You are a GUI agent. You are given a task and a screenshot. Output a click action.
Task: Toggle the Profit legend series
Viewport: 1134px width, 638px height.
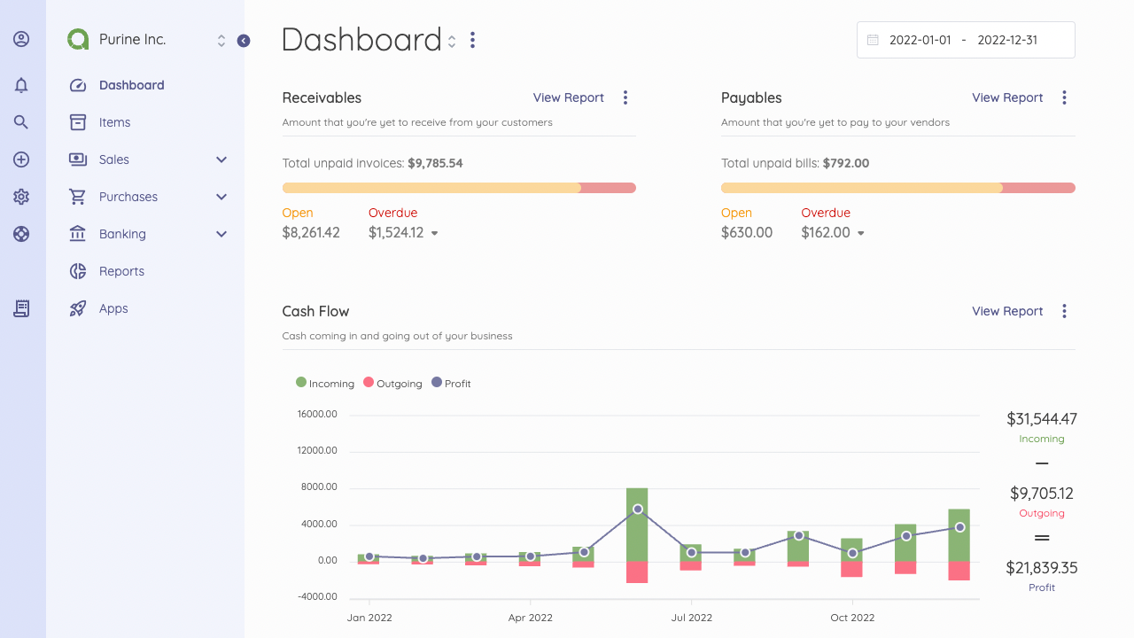click(x=451, y=383)
